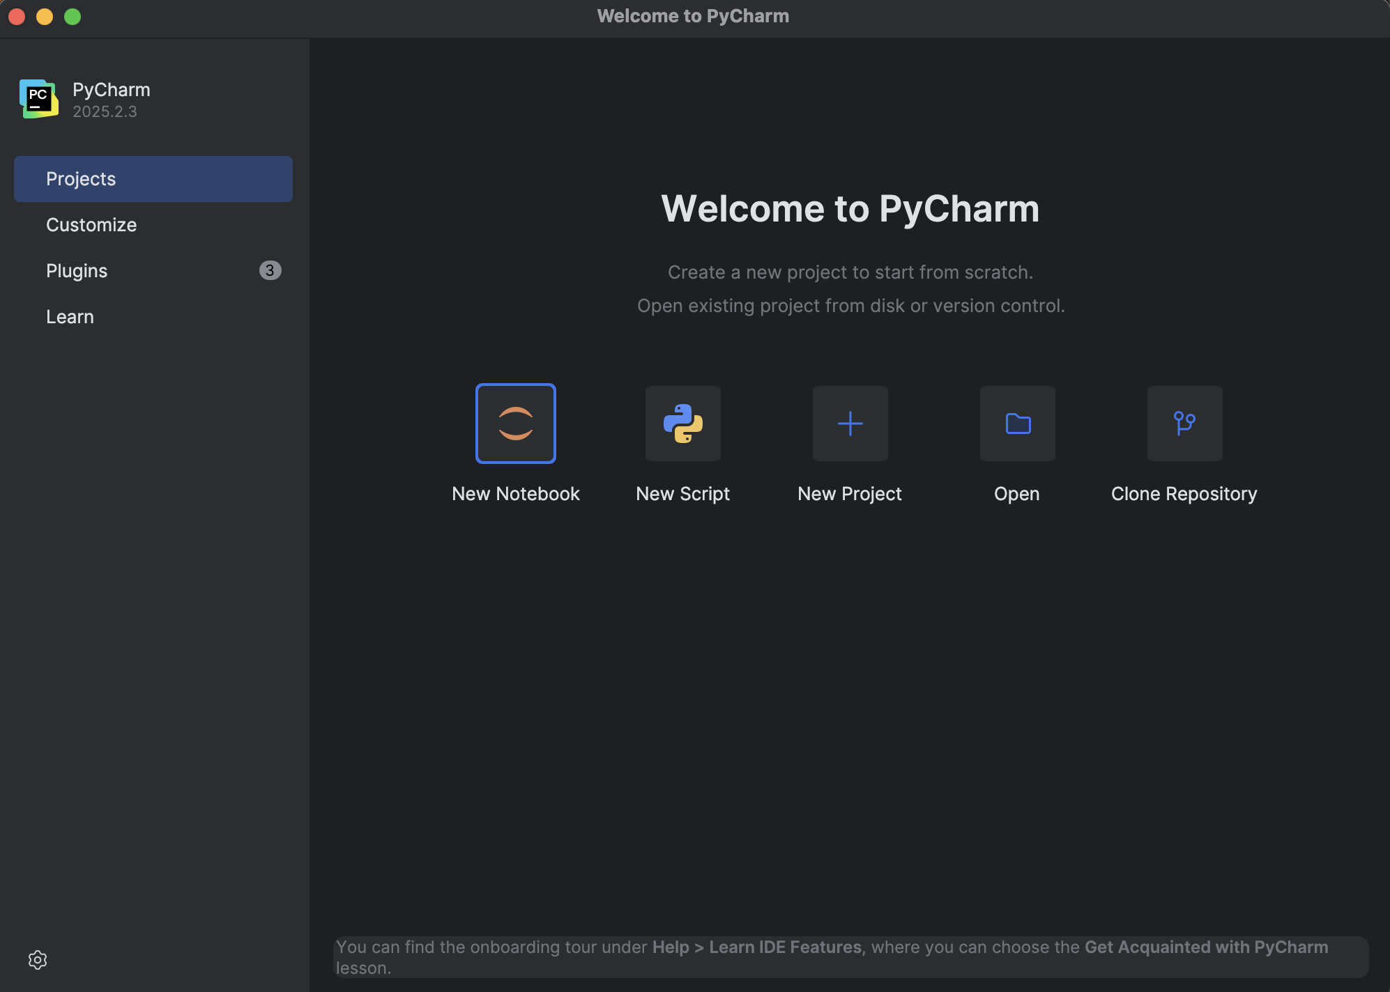This screenshot has width=1390, height=992.
Task: Minimize the window using yellow button
Action: click(45, 16)
